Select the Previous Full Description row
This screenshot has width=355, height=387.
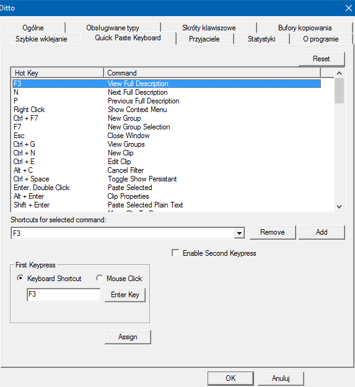tap(167, 101)
